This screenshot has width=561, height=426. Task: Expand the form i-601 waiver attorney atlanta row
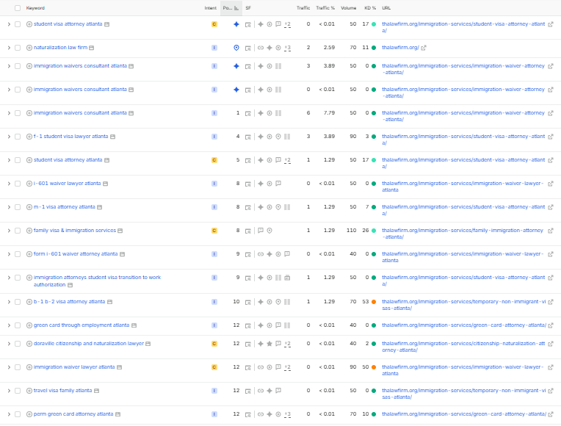click(9, 254)
